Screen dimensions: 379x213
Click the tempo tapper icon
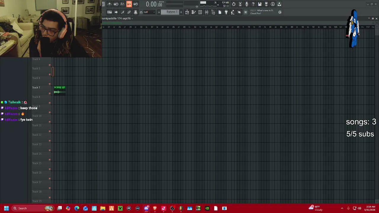point(233,12)
